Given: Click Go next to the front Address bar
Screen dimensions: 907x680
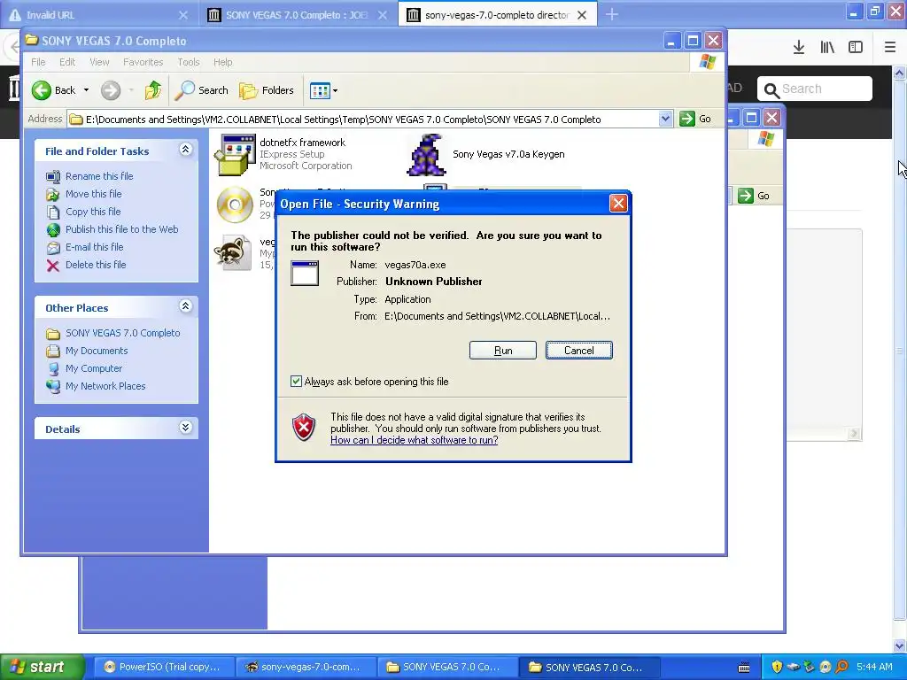Looking at the screenshot, I should pyautogui.click(x=696, y=120).
